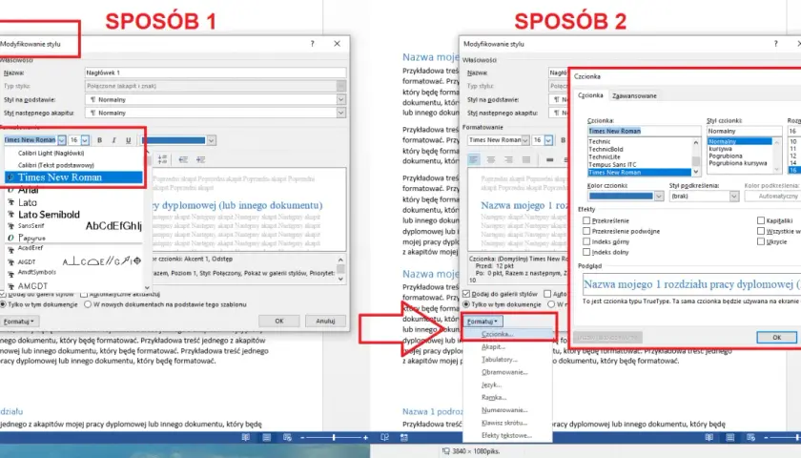
Task: Click the line spacing icon in the left dialog
Action: (162, 159)
